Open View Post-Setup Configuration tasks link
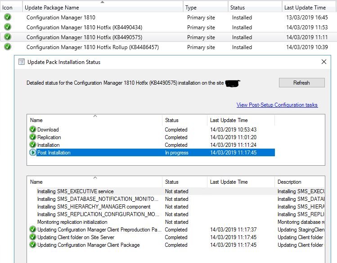This screenshot has width=337, height=263. pyautogui.click(x=277, y=105)
